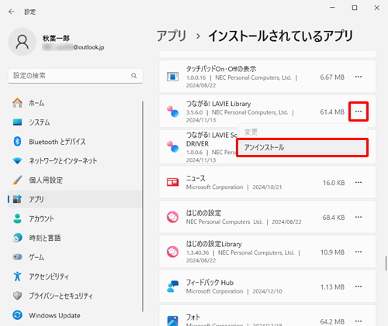This screenshot has width=388, height=326.
Task: Go back with the arrow icon
Action: click(x=12, y=12)
